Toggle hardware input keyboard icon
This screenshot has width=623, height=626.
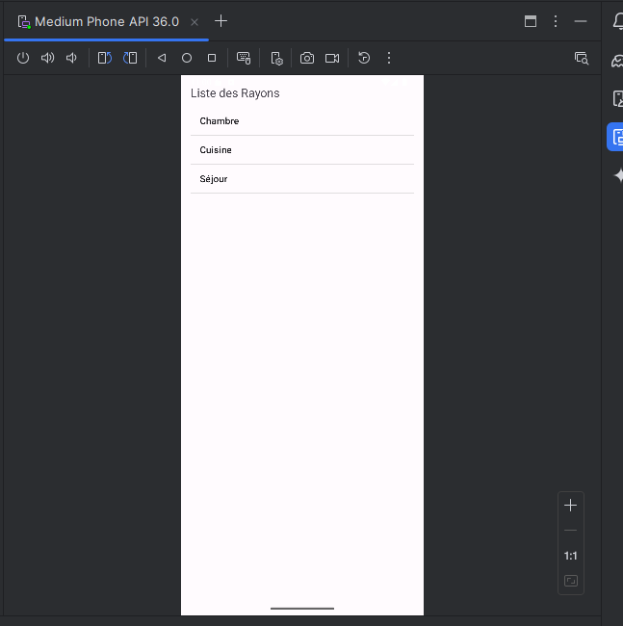coord(244,59)
